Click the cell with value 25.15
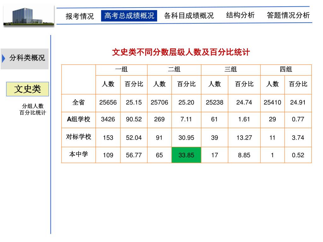323x242 pixels. (x=134, y=103)
